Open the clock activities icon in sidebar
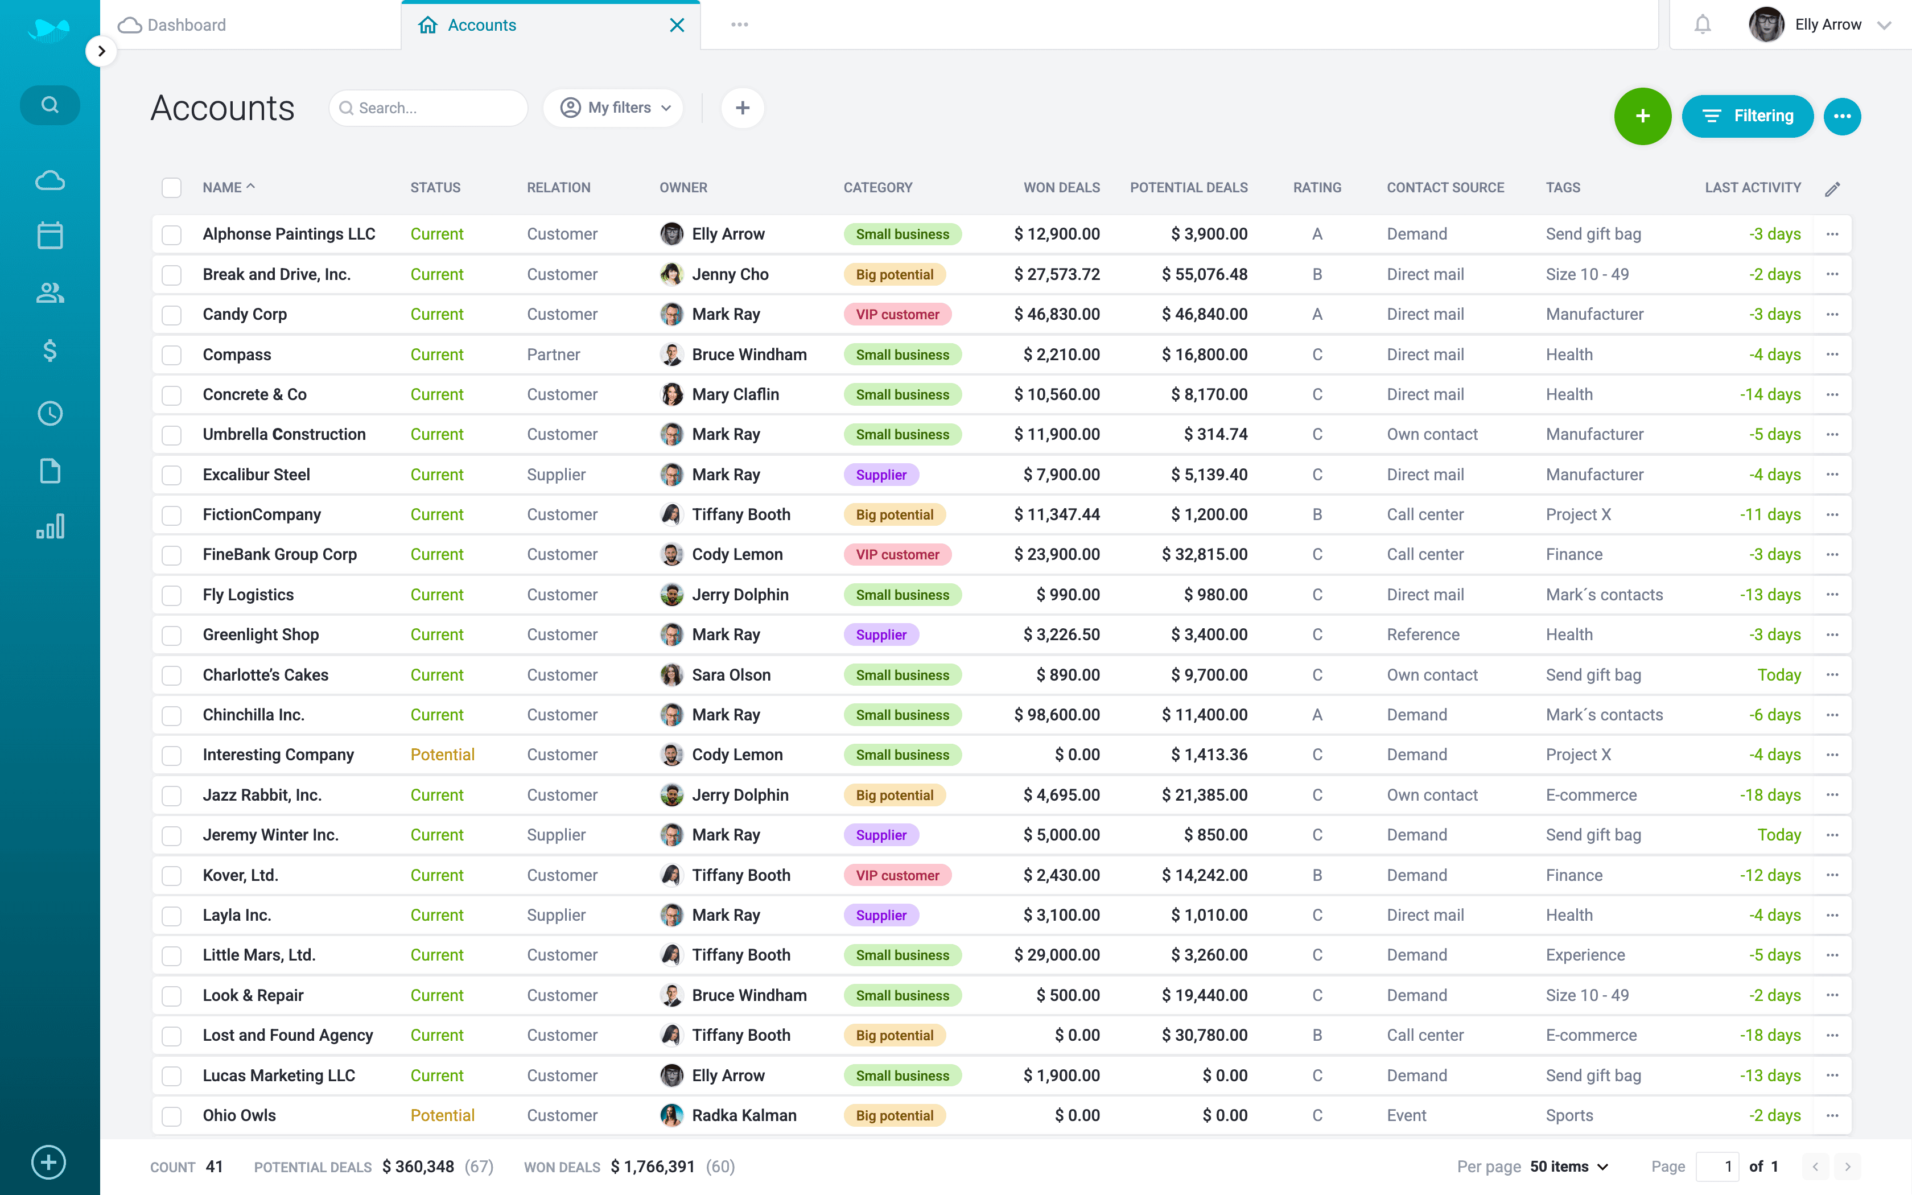The width and height of the screenshot is (1912, 1195). [50, 413]
